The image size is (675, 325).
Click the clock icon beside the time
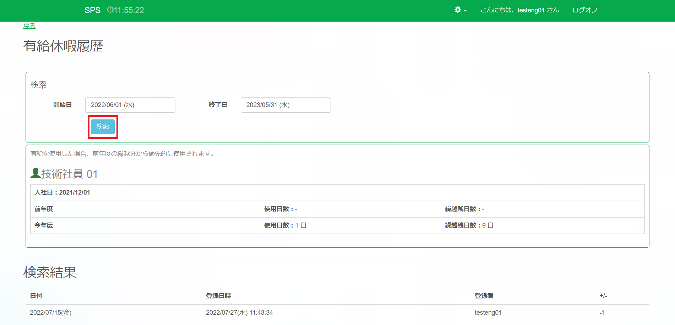[110, 10]
